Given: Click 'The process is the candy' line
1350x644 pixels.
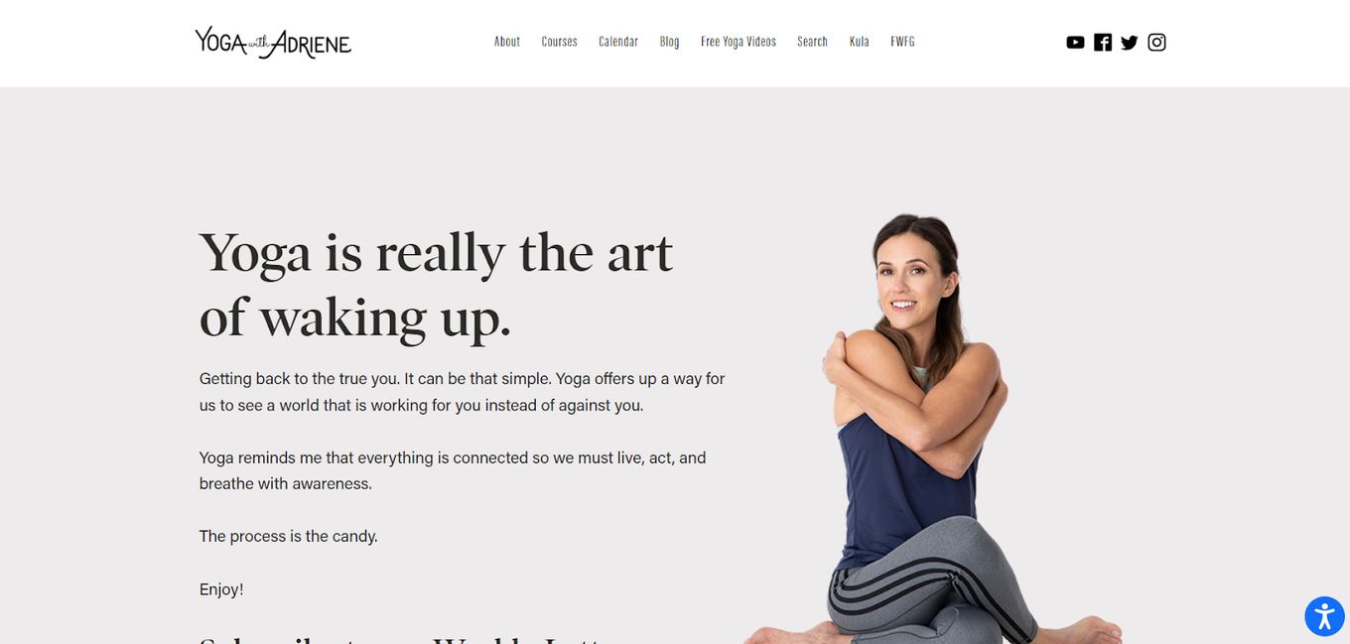Looking at the screenshot, I should tap(288, 536).
